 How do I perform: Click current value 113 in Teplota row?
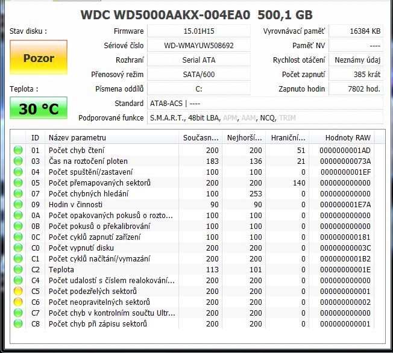[212, 270]
